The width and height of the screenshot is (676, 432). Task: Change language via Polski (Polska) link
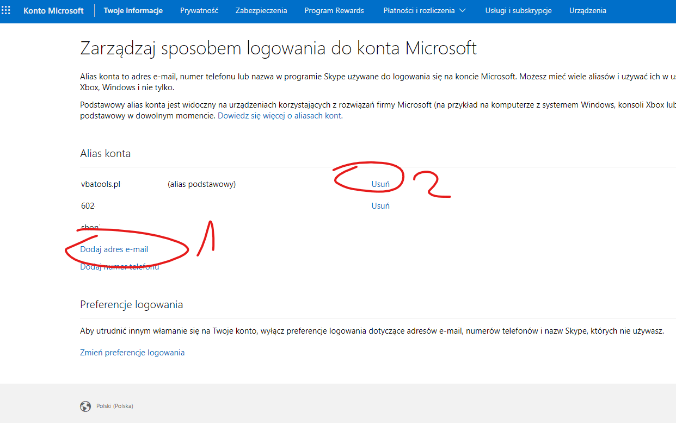[114, 406]
